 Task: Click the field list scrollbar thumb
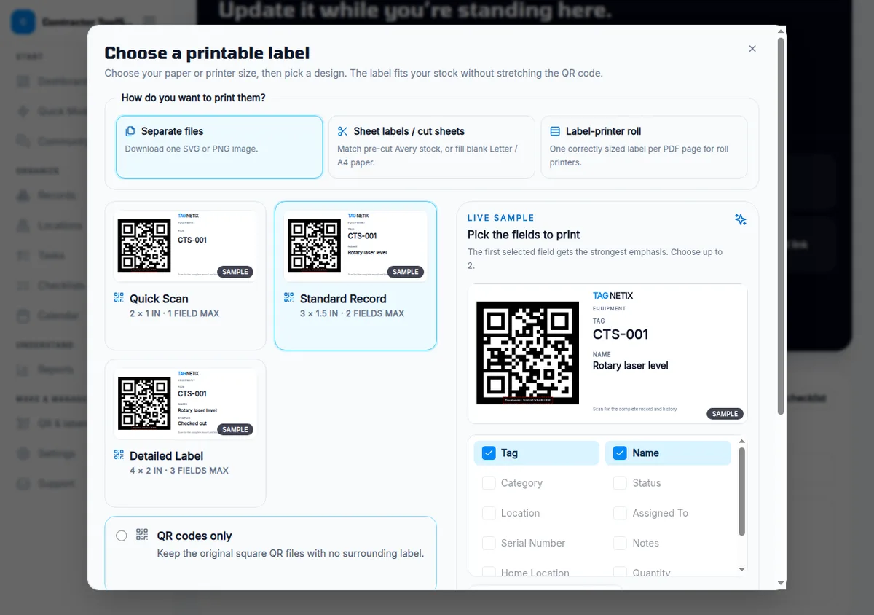742,491
